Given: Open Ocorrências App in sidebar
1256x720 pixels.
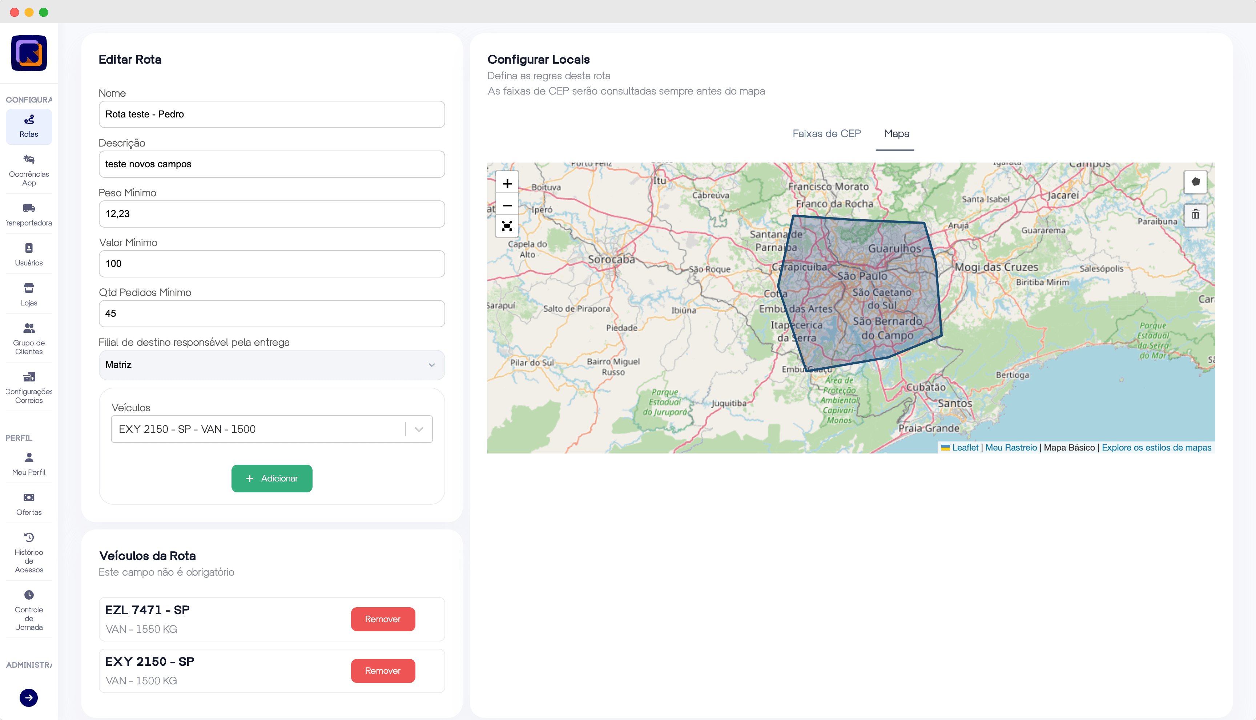Looking at the screenshot, I should point(29,169).
